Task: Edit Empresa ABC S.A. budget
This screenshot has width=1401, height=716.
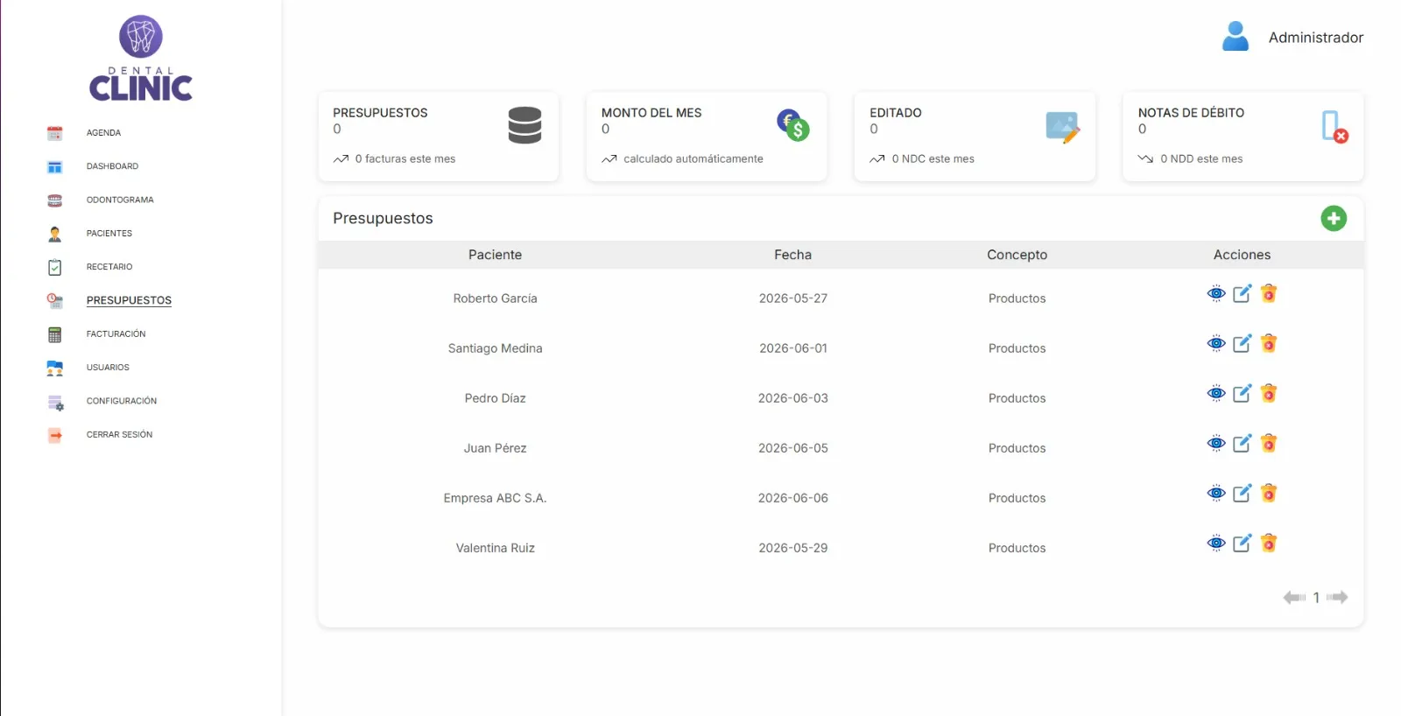Action: coord(1243,493)
